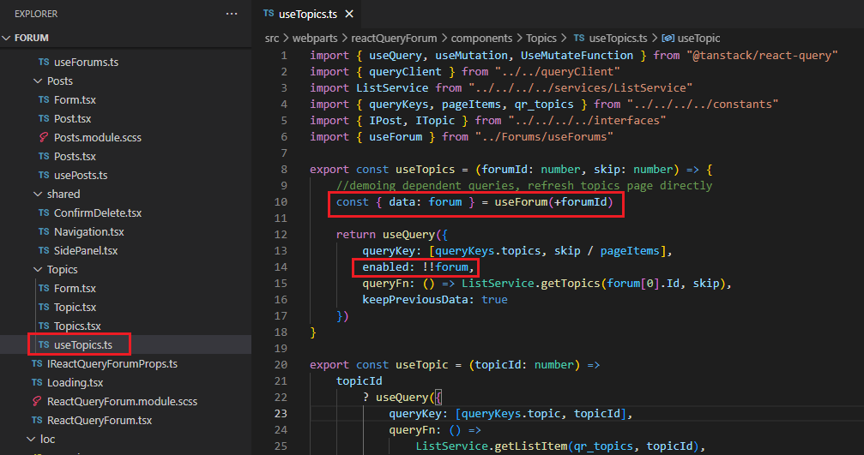Select useTopic symbol in breadcrumb
This screenshot has width=864, height=455.
point(698,39)
